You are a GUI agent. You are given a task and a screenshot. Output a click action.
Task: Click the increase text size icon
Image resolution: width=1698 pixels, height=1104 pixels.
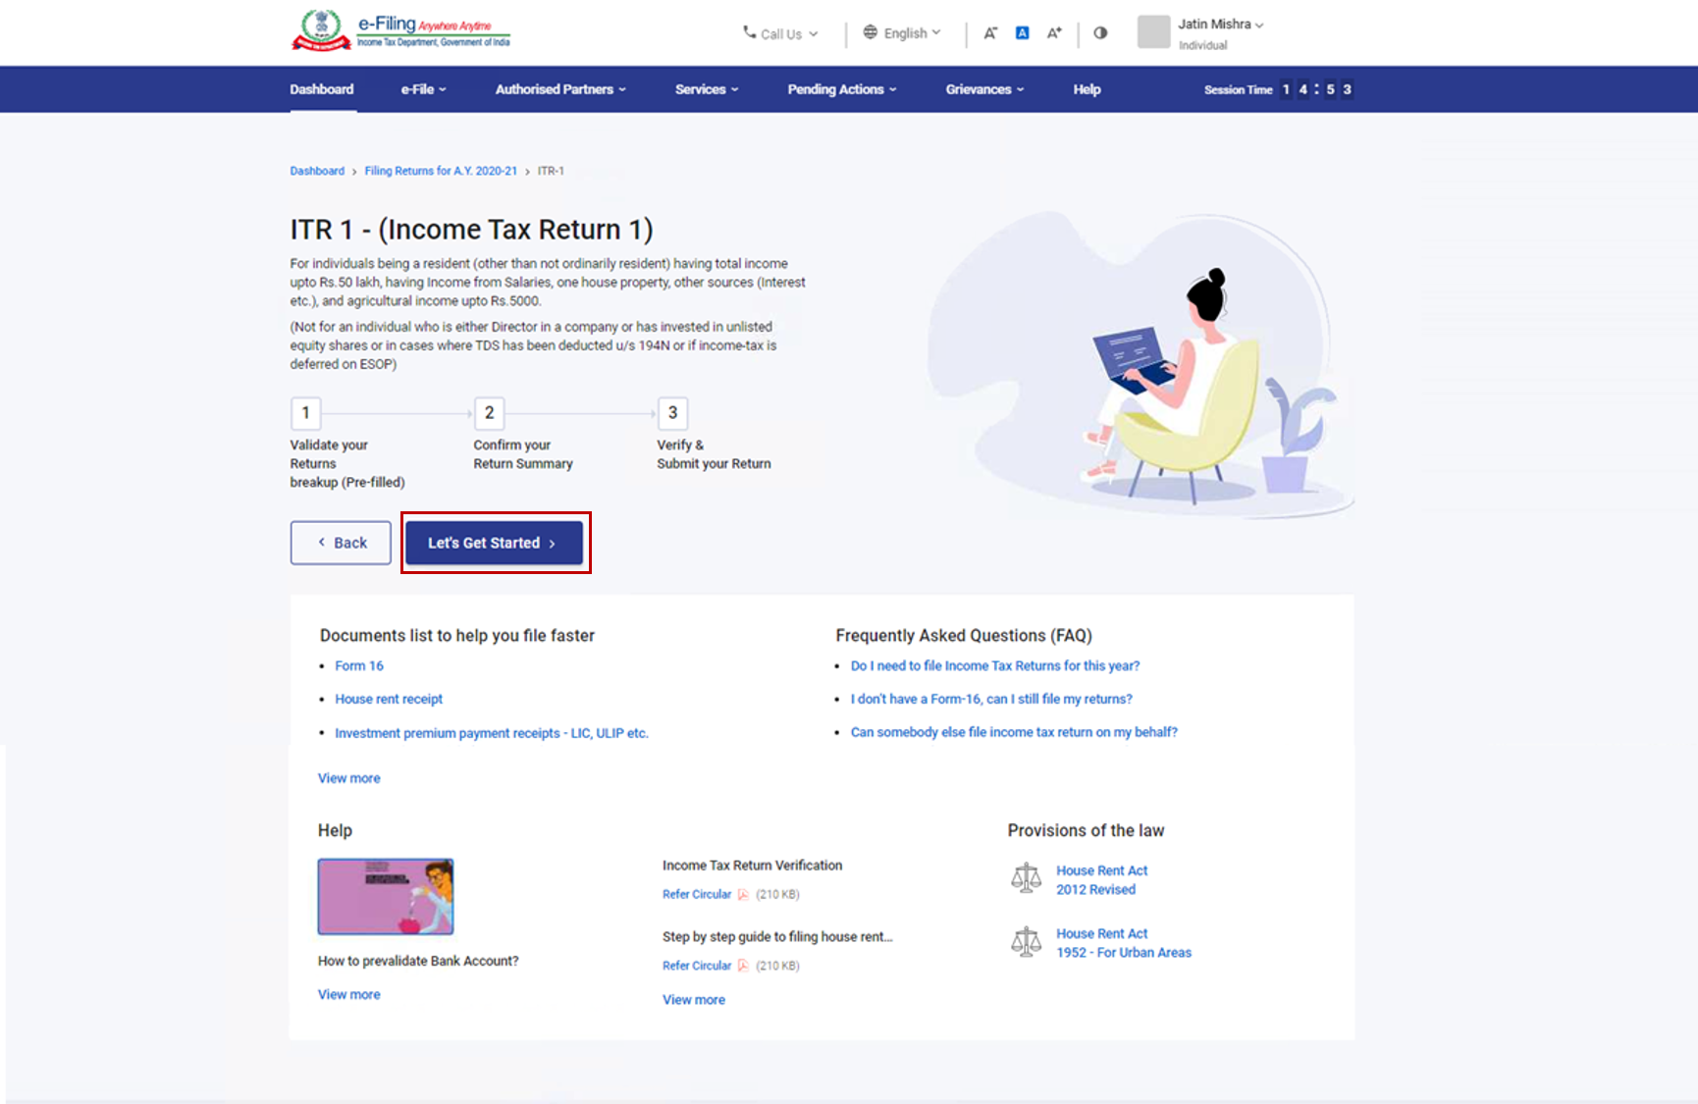[1053, 32]
